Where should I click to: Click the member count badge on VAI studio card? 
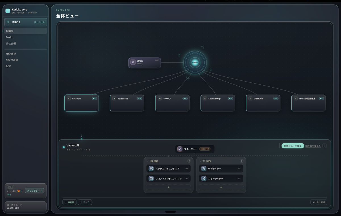coord(276,99)
